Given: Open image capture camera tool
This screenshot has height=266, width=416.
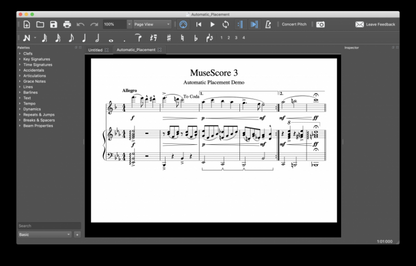Looking at the screenshot, I should pos(320,24).
